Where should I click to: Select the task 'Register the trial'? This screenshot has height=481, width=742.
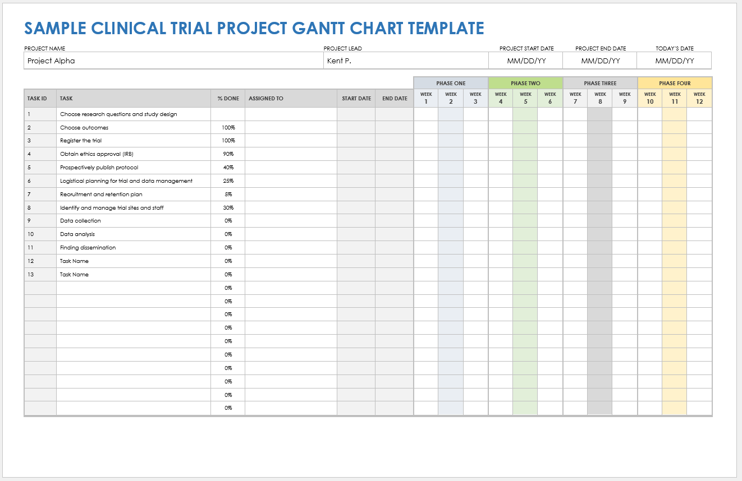81,141
